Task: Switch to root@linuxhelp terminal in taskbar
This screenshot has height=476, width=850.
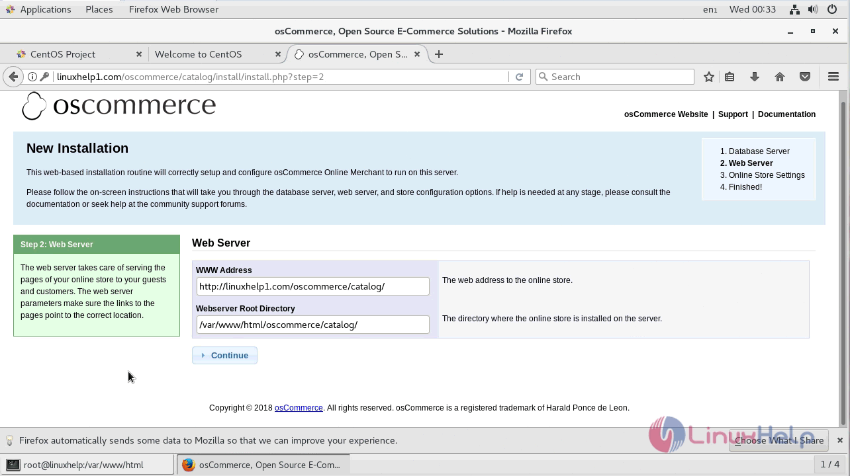Action: [x=87, y=465]
